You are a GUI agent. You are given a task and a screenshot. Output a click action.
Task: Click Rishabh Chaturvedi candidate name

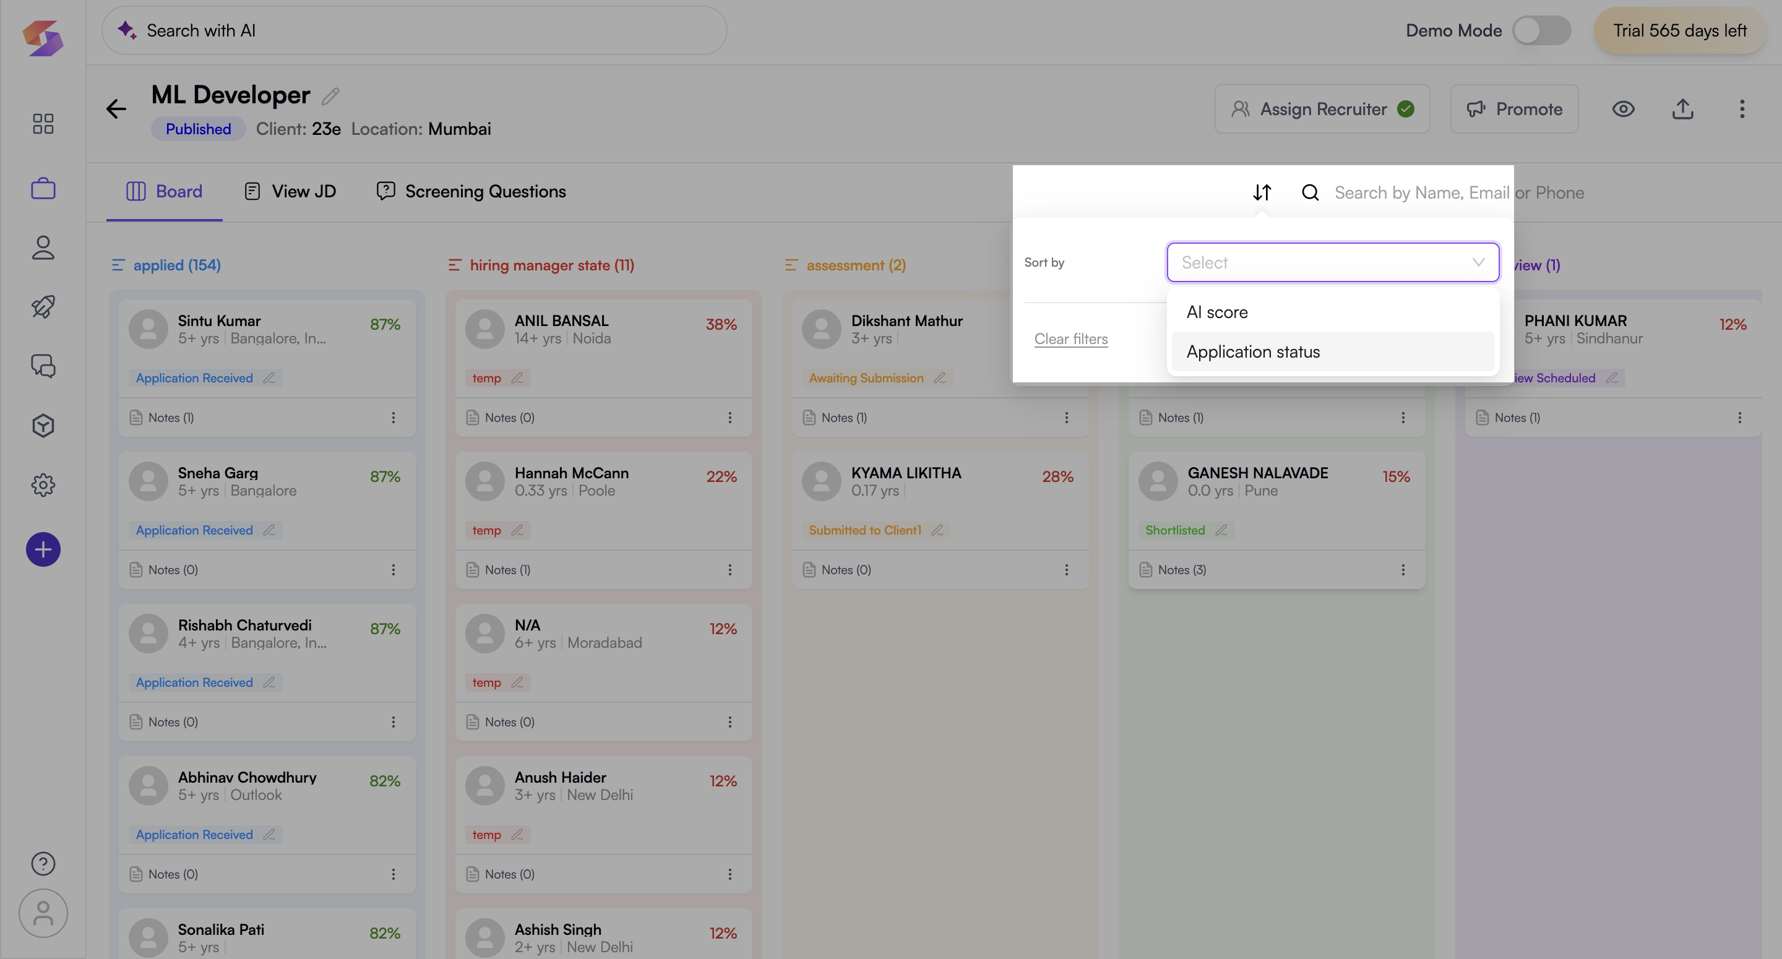click(x=245, y=625)
